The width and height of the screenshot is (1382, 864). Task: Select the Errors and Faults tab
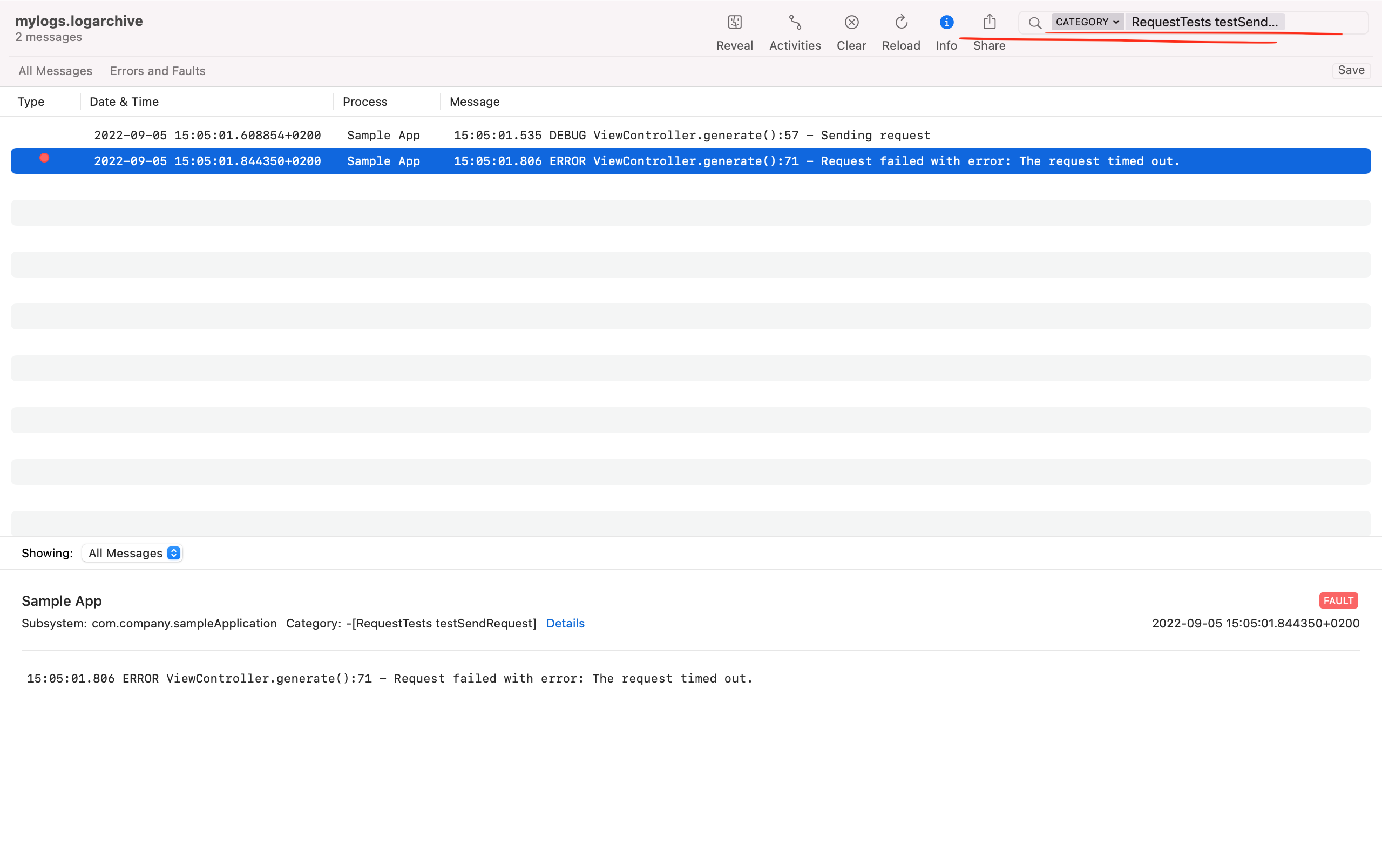point(158,71)
